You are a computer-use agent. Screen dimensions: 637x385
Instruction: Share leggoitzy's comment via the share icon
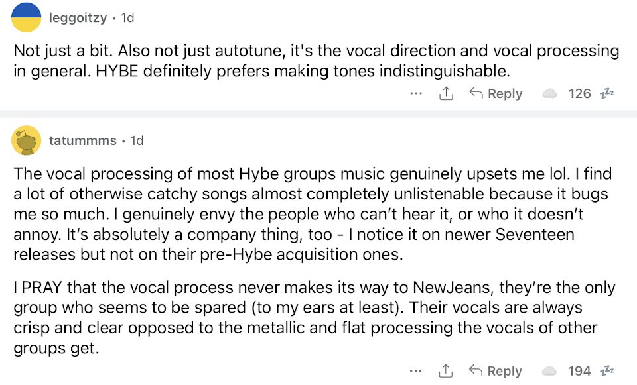tap(447, 94)
